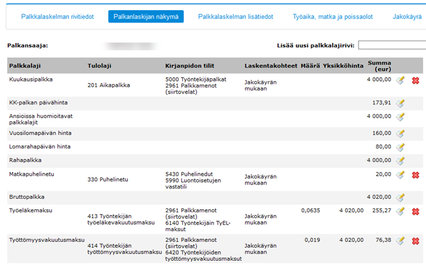Remove the Työttömyysvakuutusmaksu row
The height and width of the screenshot is (265, 426).
pyautogui.click(x=415, y=241)
